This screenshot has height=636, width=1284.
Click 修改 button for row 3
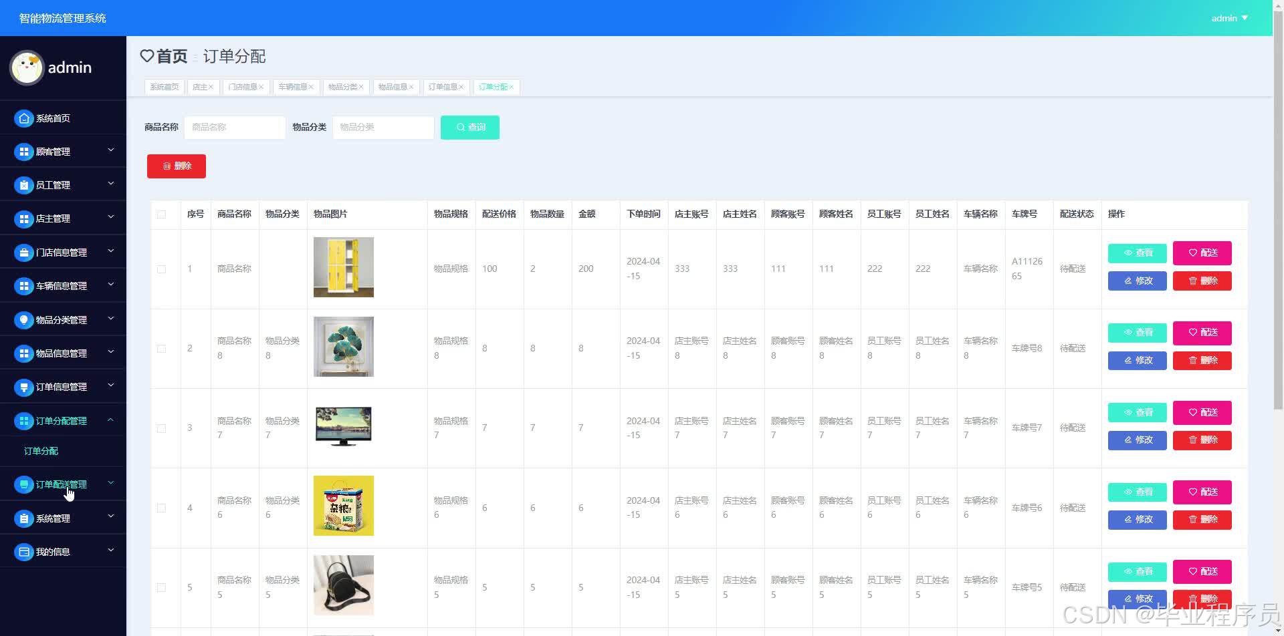[x=1137, y=440]
